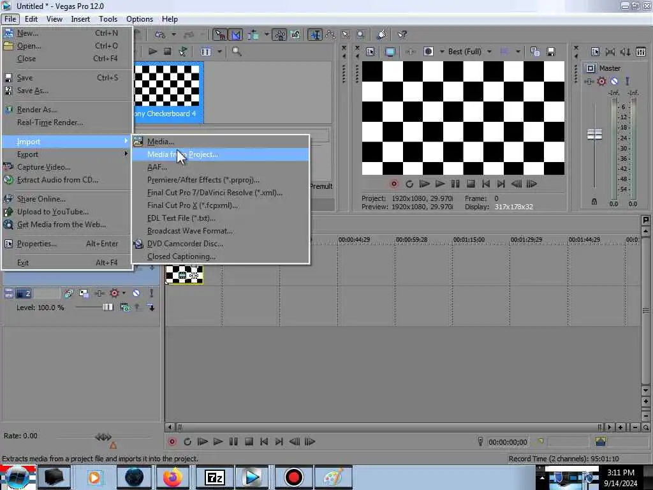This screenshot has width=653, height=490.
Task: Click the Project Media search icon
Action: (237, 52)
